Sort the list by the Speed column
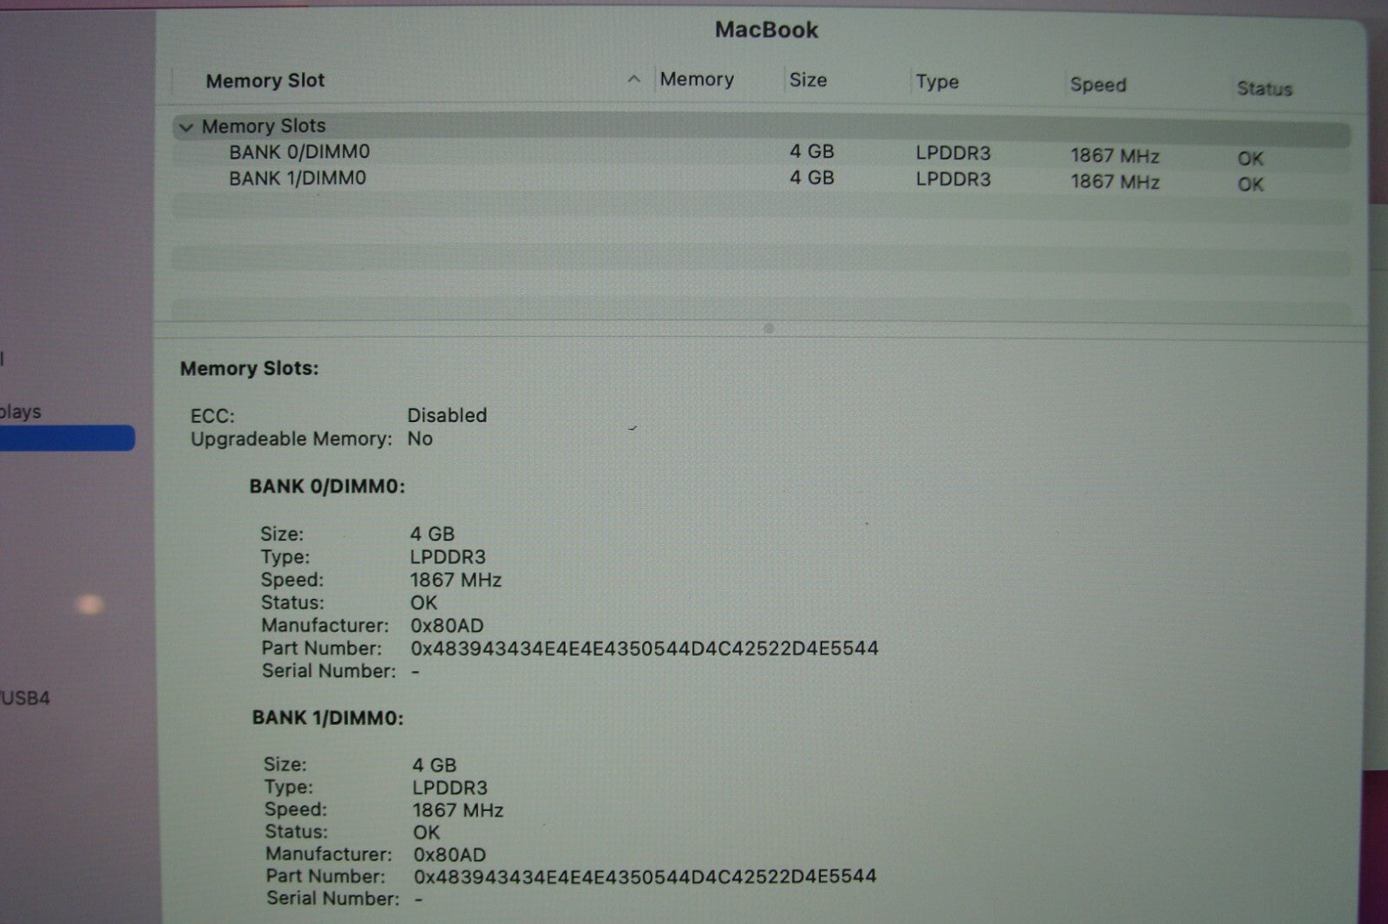This screenshot has width=1388, height=924. [1097, 84]
